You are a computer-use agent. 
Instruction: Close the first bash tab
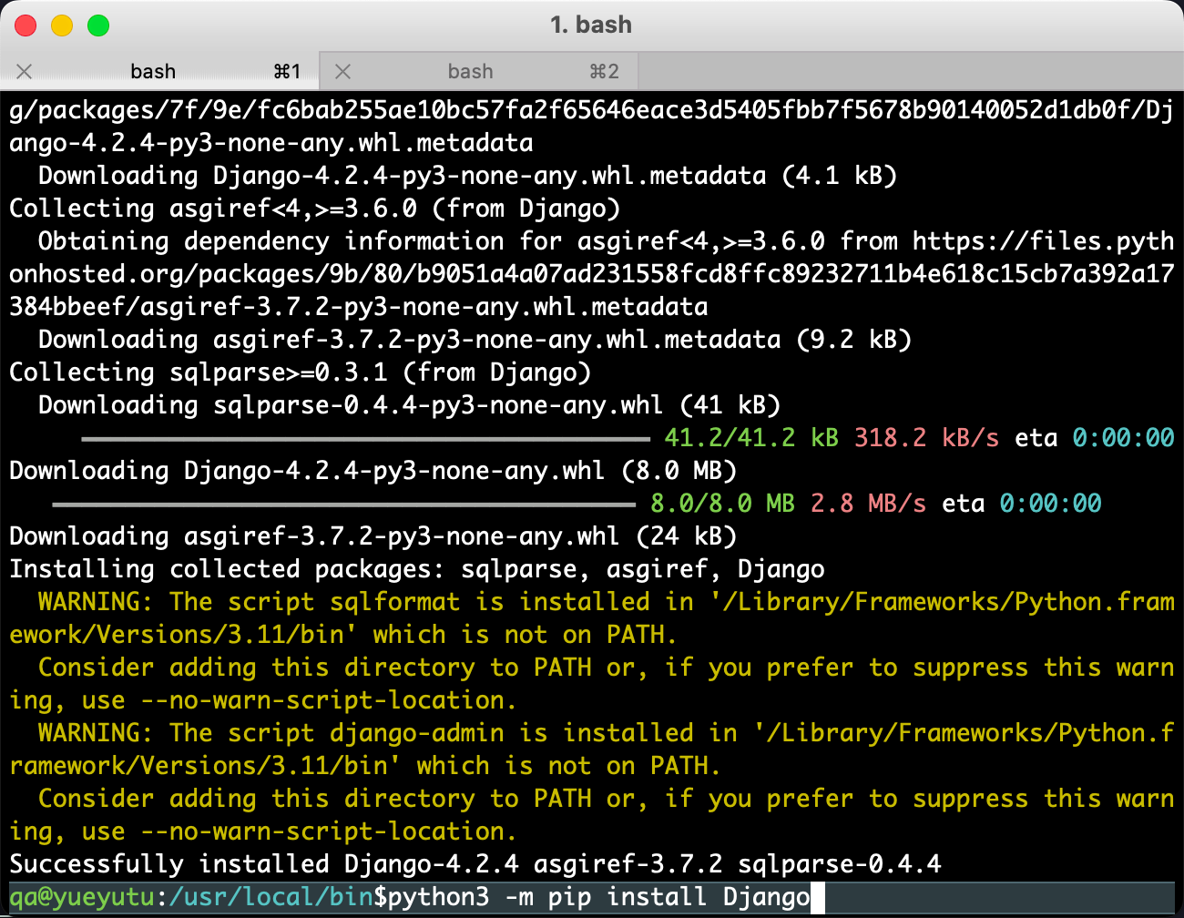coord(25,71)
